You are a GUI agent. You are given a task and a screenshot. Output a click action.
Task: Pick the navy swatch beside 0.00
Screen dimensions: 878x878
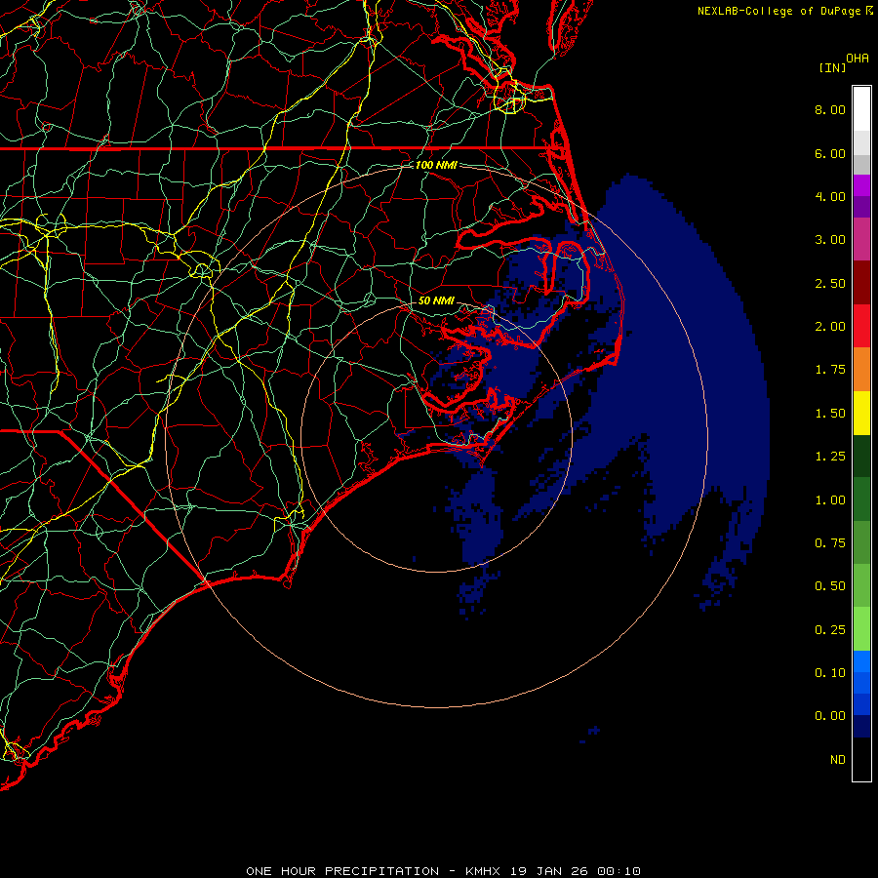(x=861, y=727)
